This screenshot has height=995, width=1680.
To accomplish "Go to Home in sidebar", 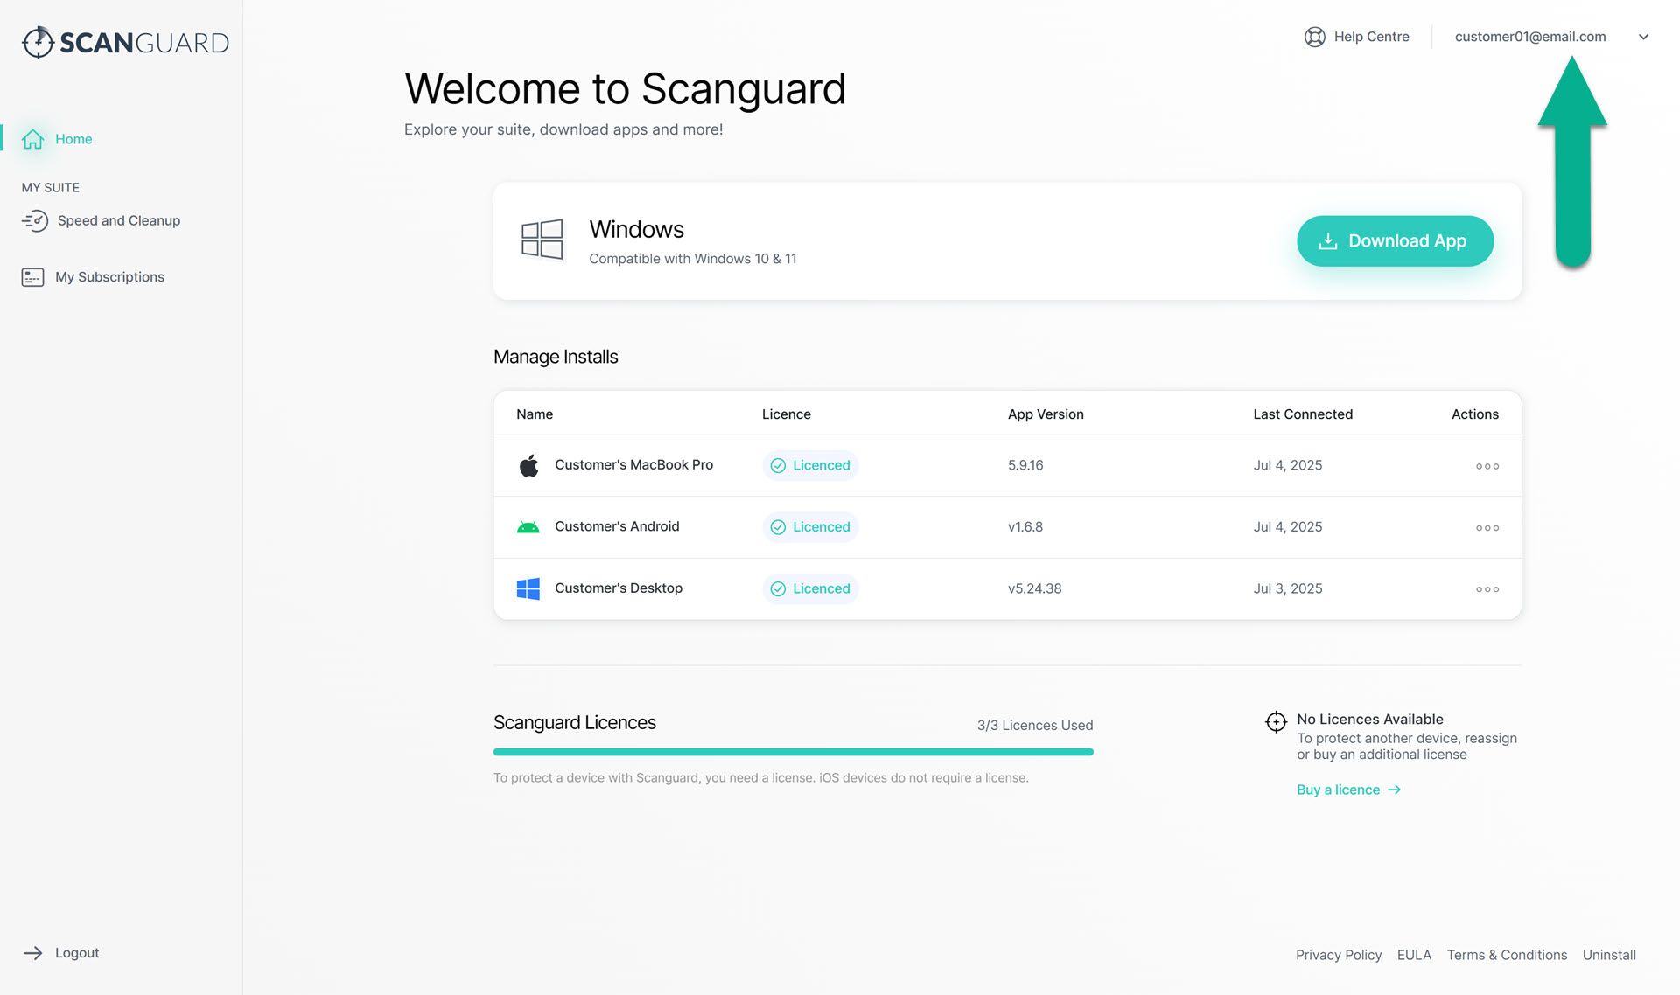I will (x=73, y=139).
